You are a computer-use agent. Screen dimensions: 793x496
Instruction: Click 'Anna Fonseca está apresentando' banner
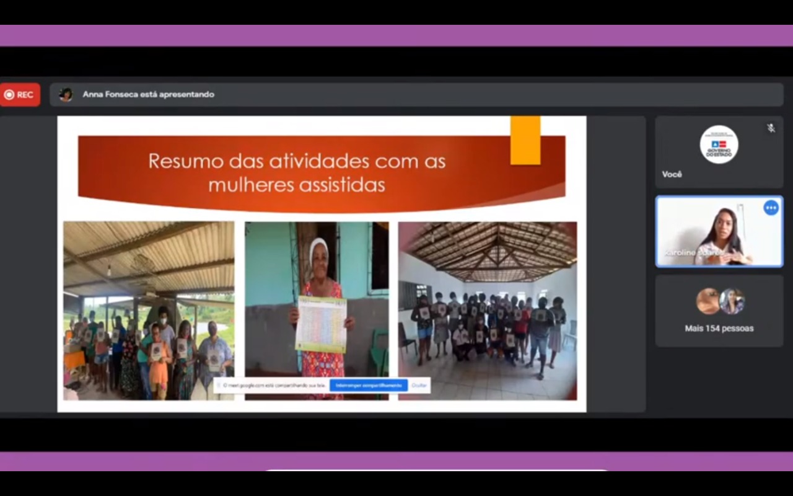[x=149, y=94]
